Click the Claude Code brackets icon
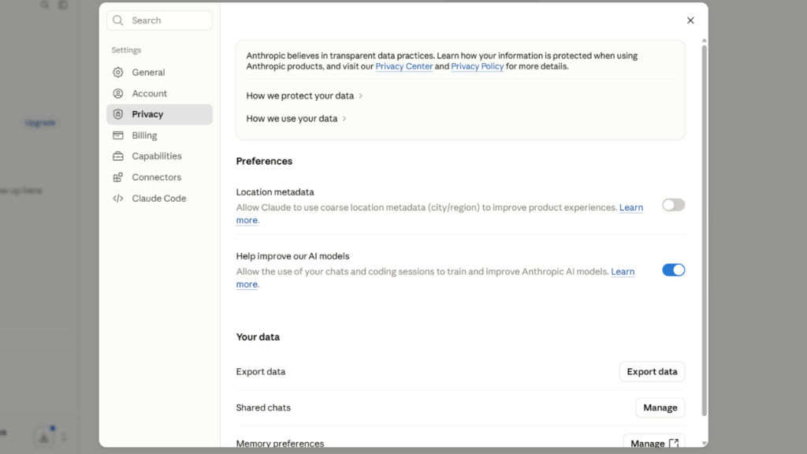This screenshot has width=807, height=454. (x=118, y=198)
